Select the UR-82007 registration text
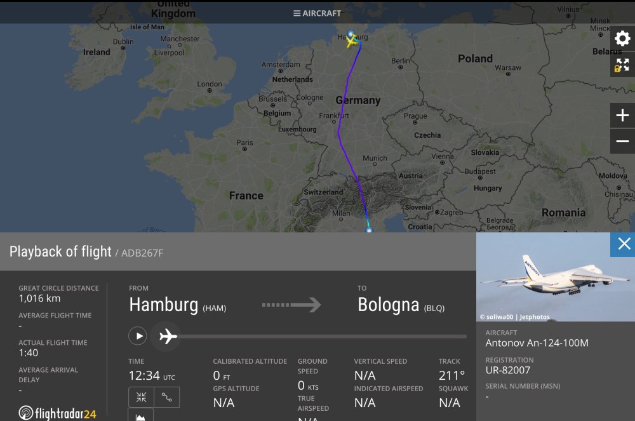 pos(507,370)
